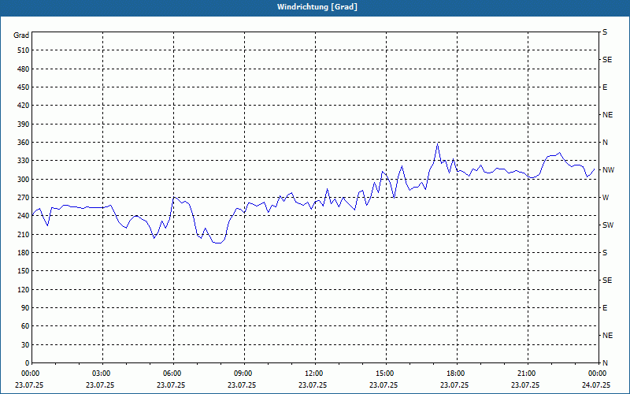
Task: Select the topmost S compass label above SE
Action: coord(605,32)
